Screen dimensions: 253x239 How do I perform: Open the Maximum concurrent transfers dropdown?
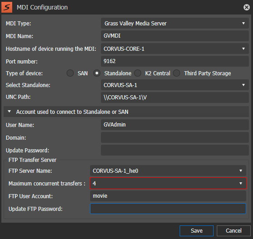[x=168, y=183]
